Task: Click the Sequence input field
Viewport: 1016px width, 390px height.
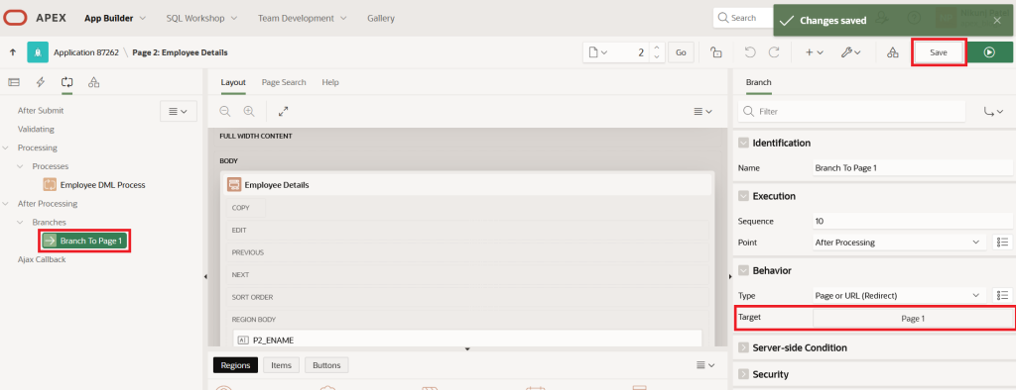Action: tap(913, 221)
